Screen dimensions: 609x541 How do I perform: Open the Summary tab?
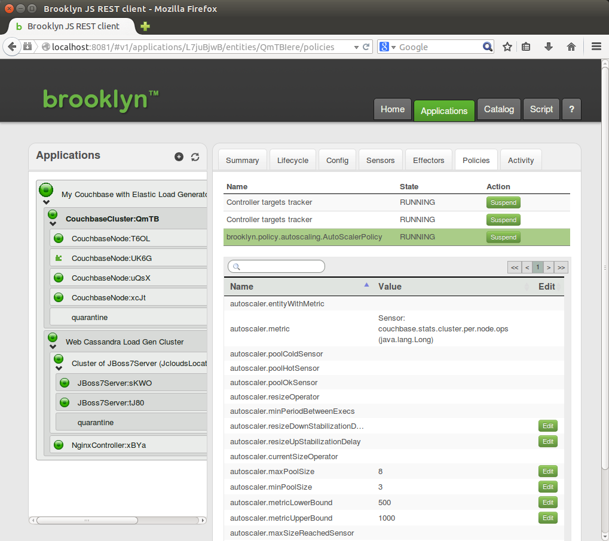tap(243, 160)
